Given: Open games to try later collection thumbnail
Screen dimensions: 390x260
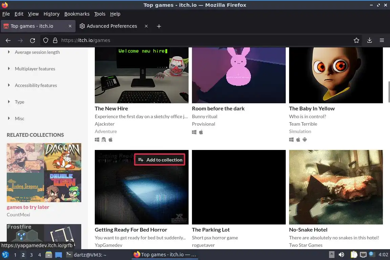Looking at the screenshot, I should pos(44,172).
